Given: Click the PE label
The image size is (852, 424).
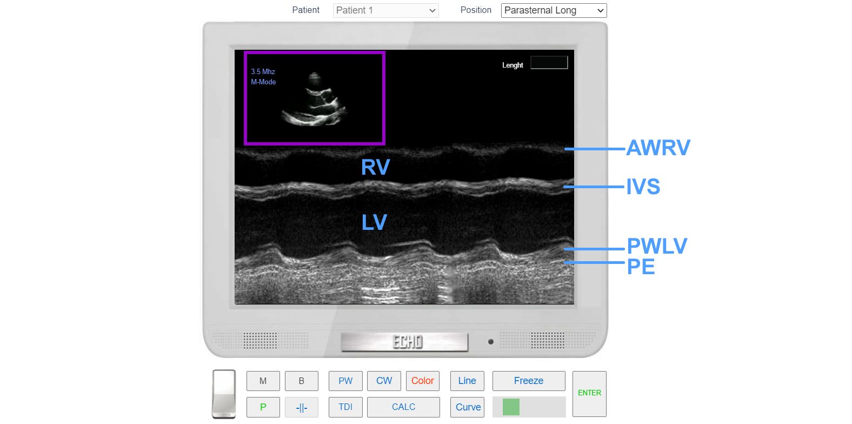Looking at the screenshot, I should point(641,267).
